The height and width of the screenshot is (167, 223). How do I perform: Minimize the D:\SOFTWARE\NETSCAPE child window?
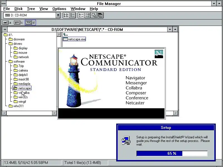click(170, 30)
